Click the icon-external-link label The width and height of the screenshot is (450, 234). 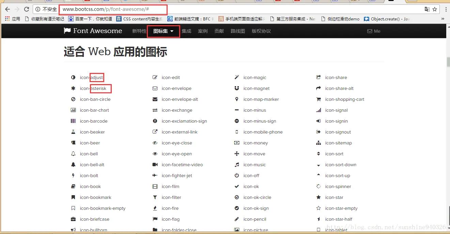click(x=180, y=132)
